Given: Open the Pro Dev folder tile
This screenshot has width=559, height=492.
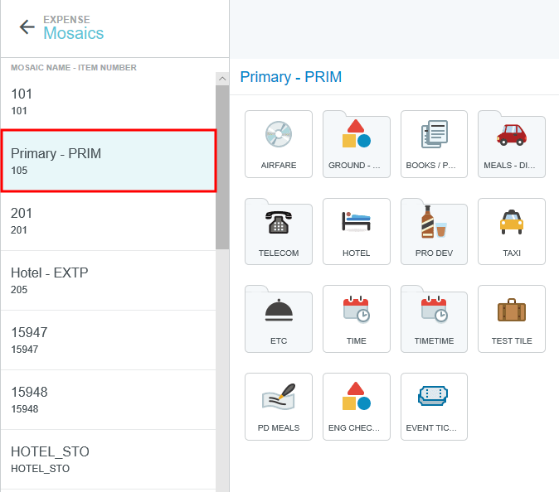Looking at the screenshot, I should (x=434, y=232).
